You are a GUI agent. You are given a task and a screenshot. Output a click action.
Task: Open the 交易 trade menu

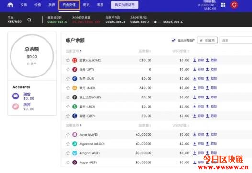23,5
